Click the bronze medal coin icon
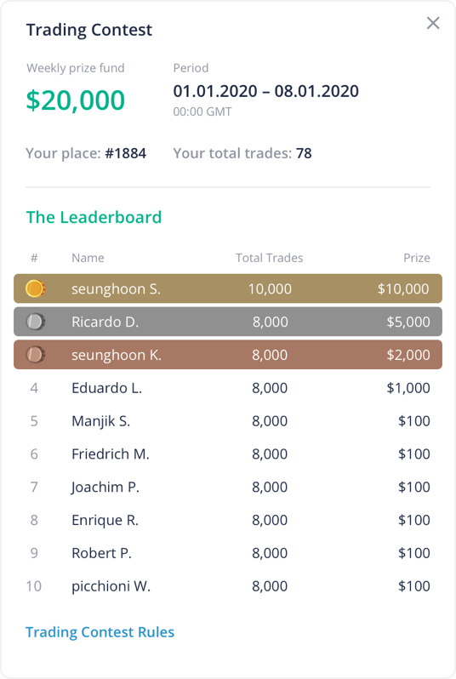Image resolution: width=456 pixels, height=679 pixels. [x=35, y=355]
